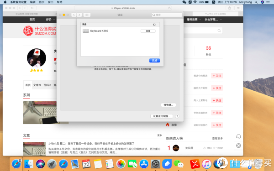Open the help question mark button
Image resolution: width=274 pixels, height=171 pixels.
[177, 116]
